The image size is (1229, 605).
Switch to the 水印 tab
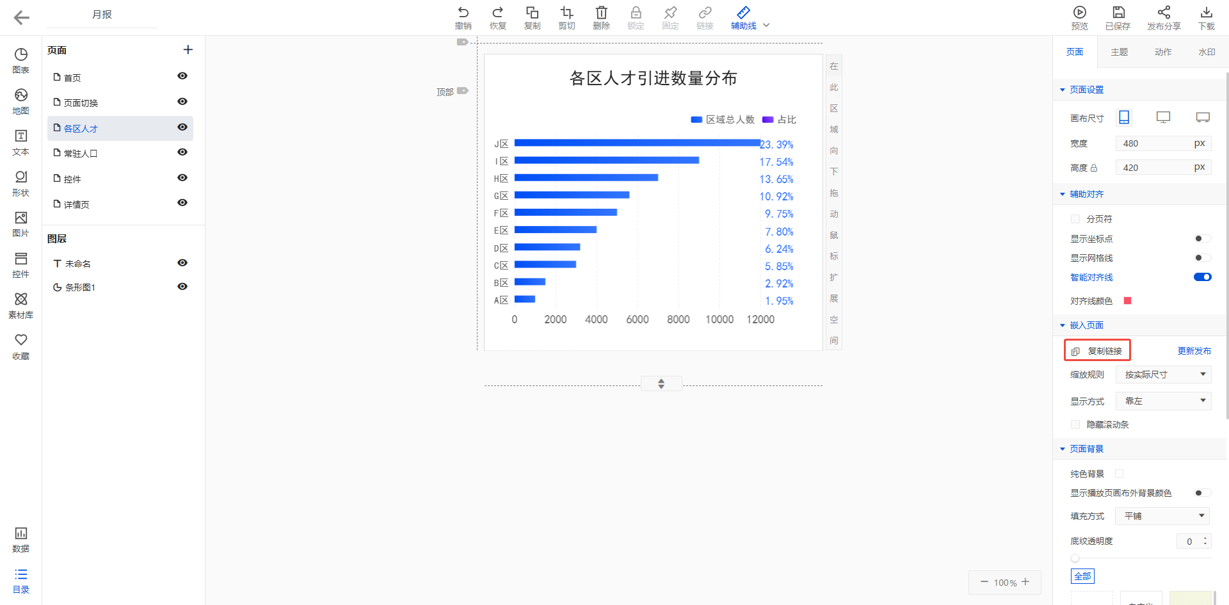[1206, 52]
